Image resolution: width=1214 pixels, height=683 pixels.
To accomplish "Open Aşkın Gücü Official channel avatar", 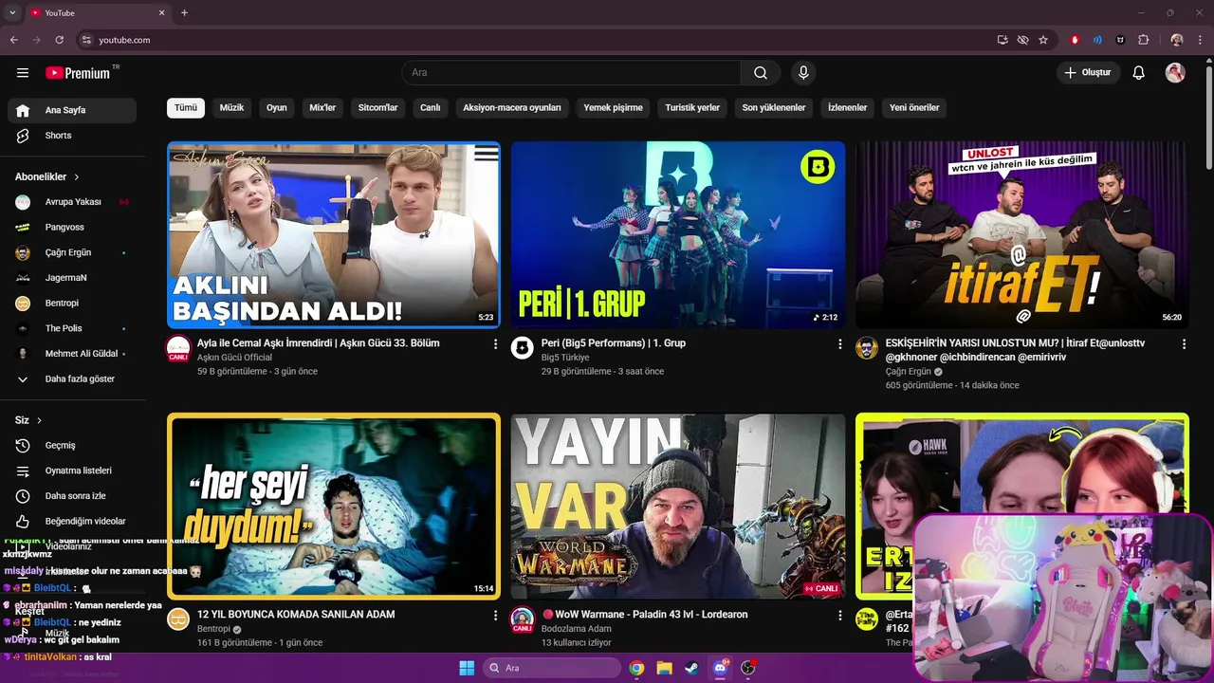I will pyautogui.click(x=178, y=348).
